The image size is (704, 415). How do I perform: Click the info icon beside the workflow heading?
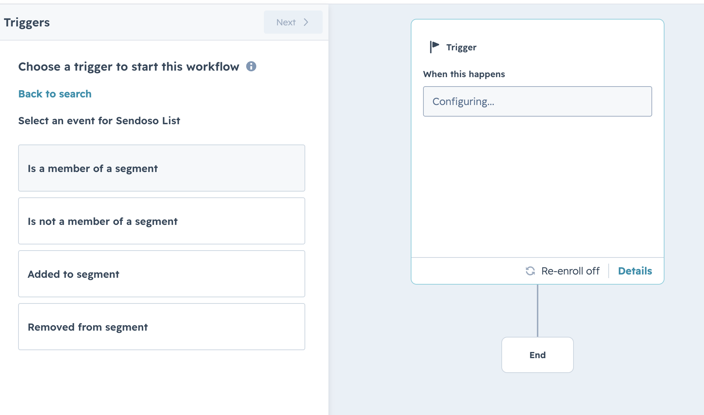pos(251,66)
